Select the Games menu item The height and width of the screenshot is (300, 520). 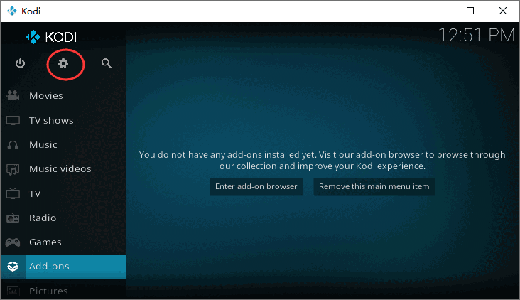63,242
